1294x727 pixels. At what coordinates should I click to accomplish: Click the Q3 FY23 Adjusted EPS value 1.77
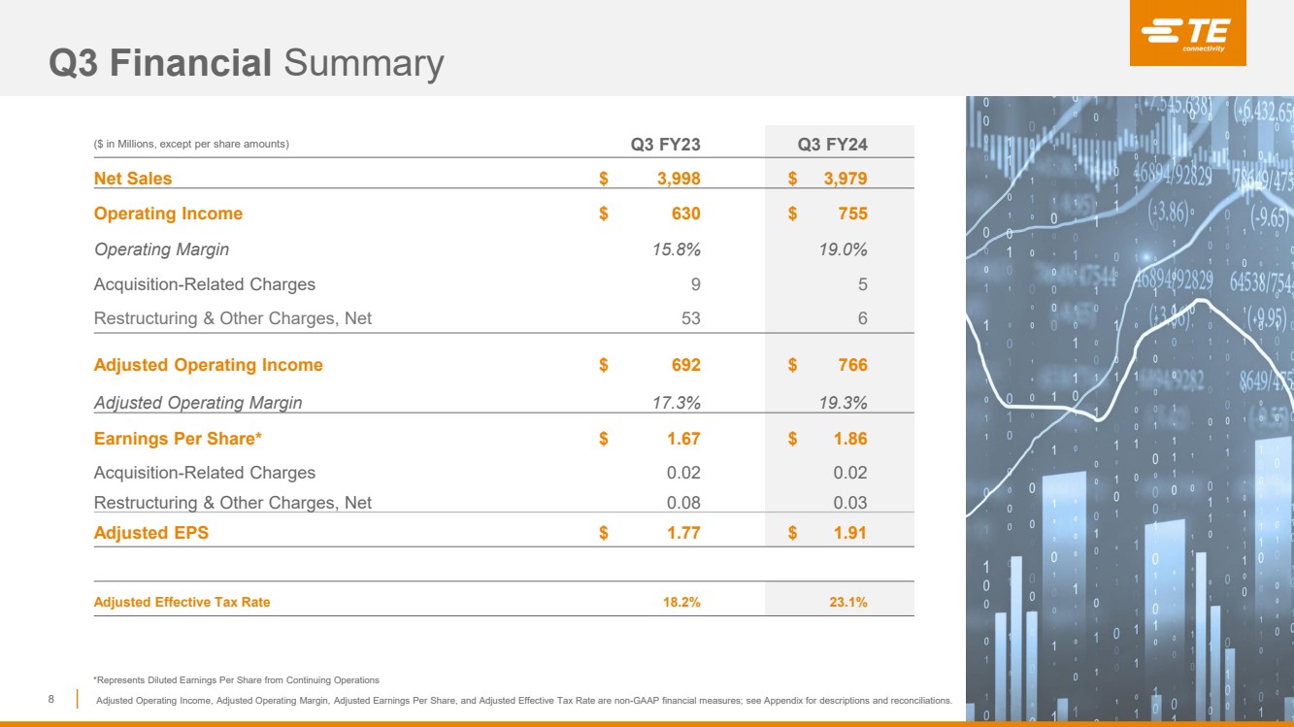click(681, 532)
